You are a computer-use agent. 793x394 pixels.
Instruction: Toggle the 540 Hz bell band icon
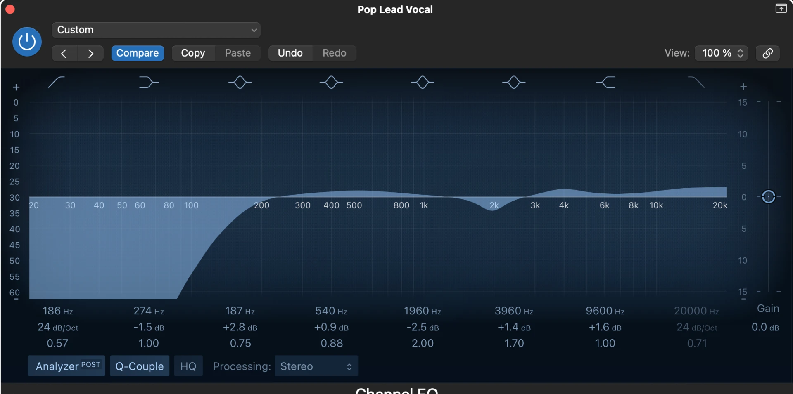click(331, 83)
